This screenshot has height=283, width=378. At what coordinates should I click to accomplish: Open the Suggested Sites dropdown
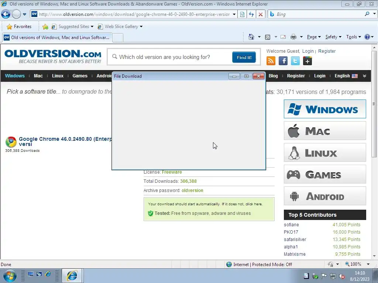[72, 27]
